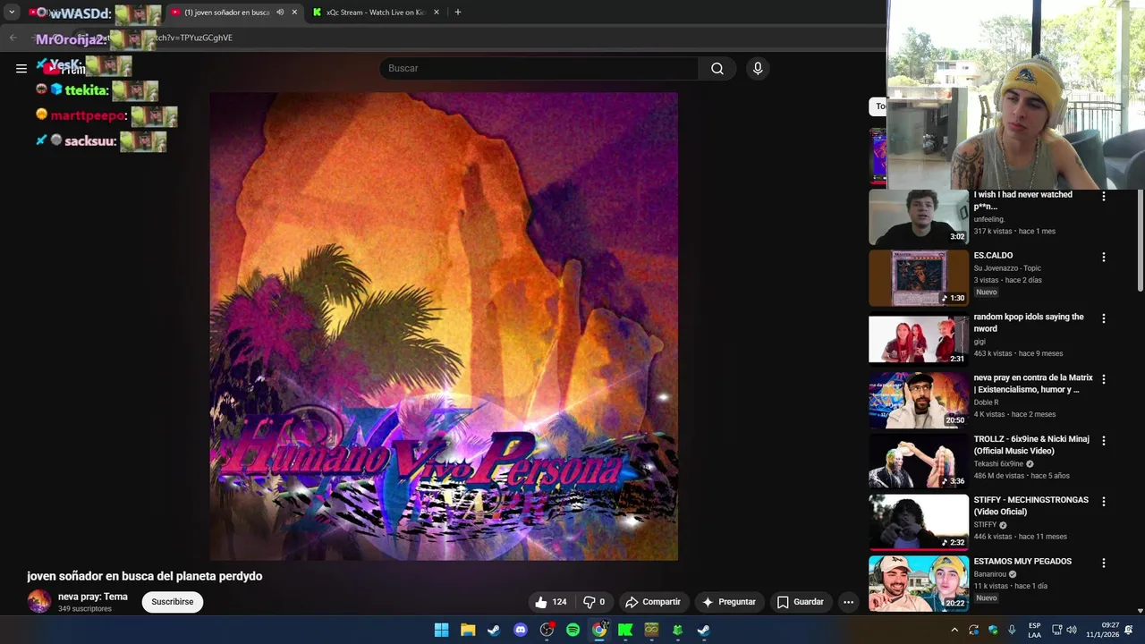Screen dimensions: 1145x644
Task: Focus the Buscar search field
Action: pyautogui.click(x=539, y=69)
